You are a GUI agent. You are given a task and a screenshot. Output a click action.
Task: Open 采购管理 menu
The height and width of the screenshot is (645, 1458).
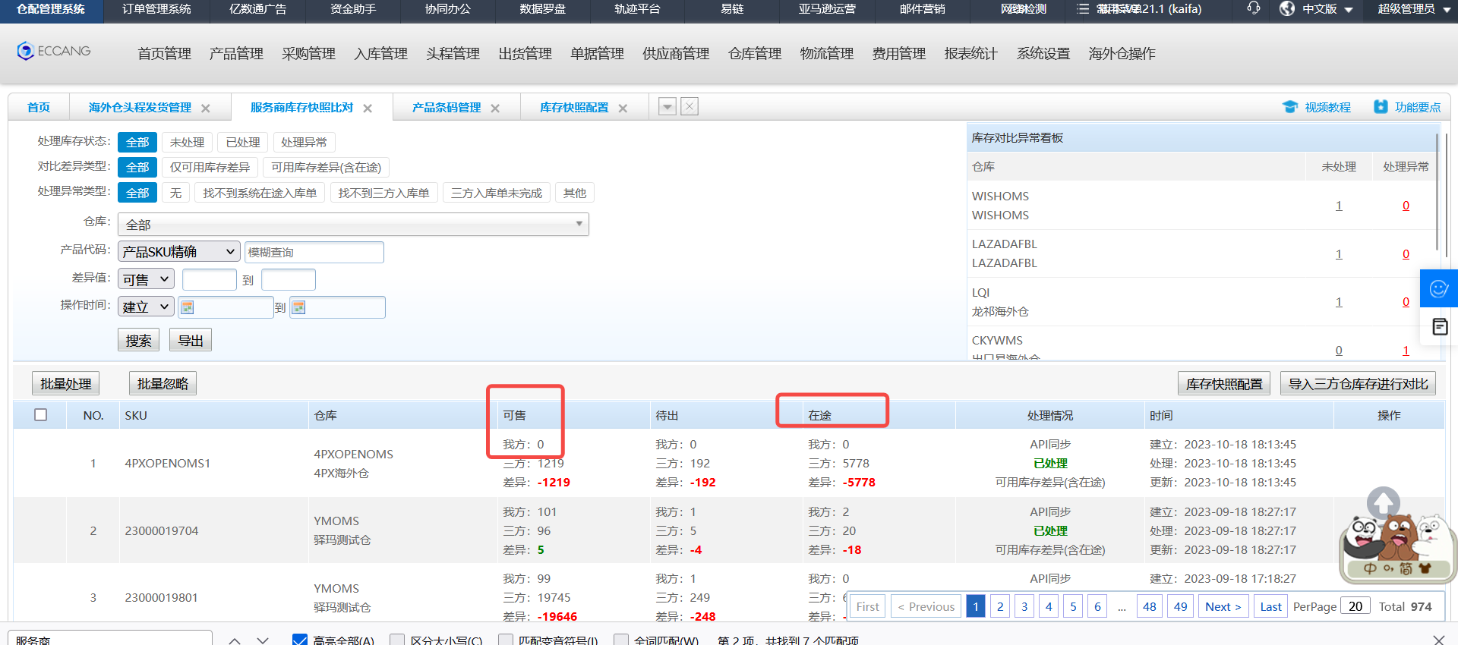pyautogui.click(x=308, y=53)
